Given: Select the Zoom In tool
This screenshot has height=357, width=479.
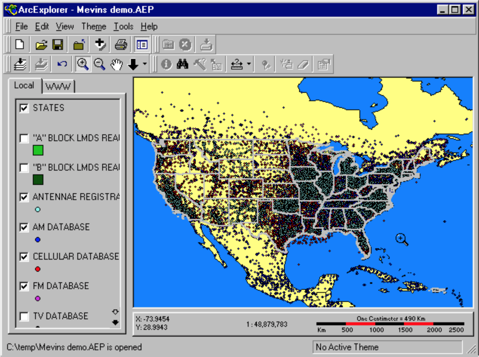Looking at the screenshot, I should (83, 63).
